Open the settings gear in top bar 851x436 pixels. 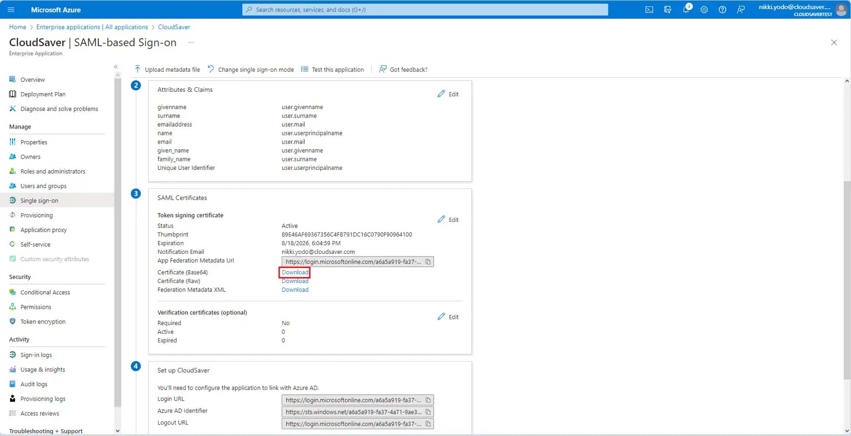[704, 10]
